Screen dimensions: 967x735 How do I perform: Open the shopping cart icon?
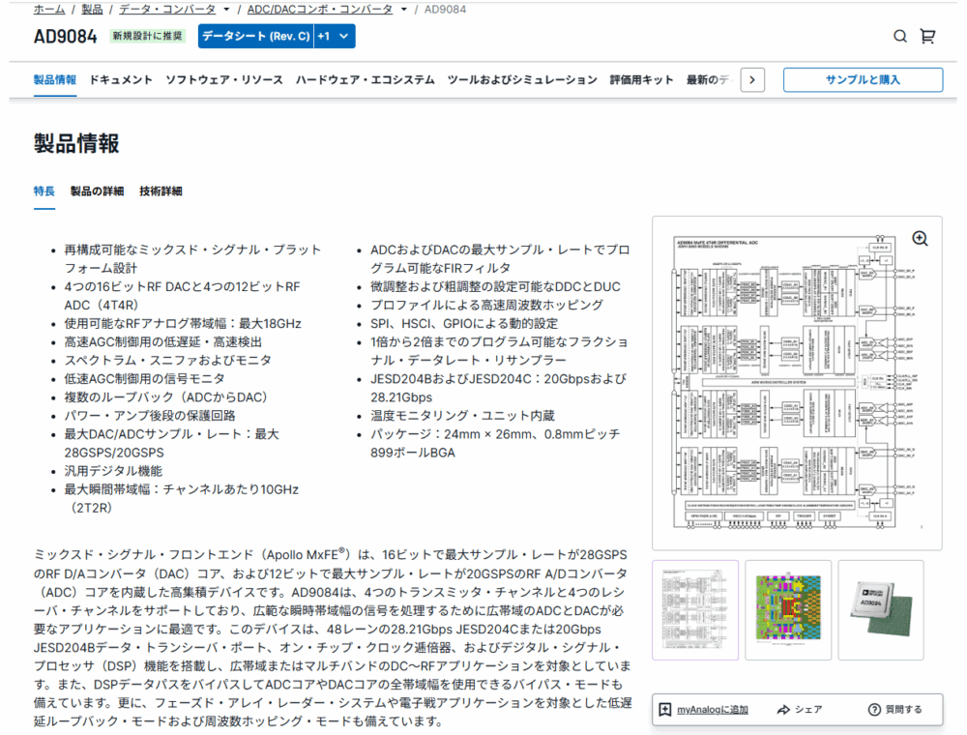(927, 37)
